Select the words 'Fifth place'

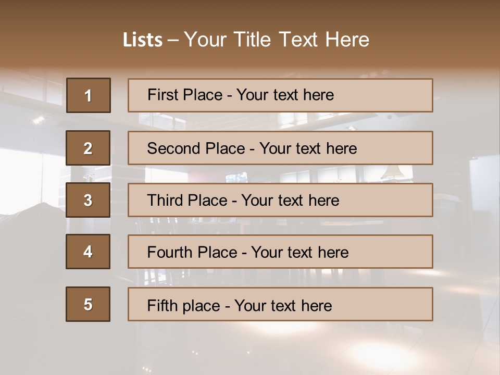pos(182,305)
